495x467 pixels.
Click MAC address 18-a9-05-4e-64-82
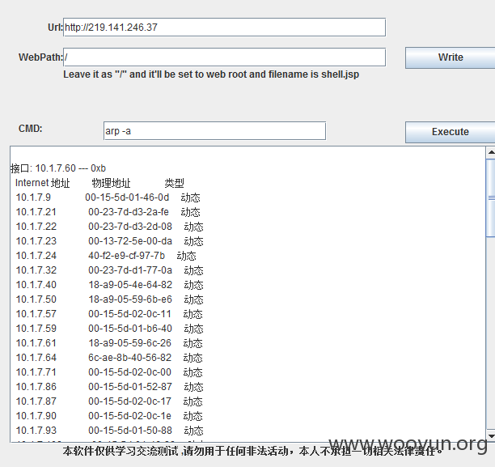point(130,285)
